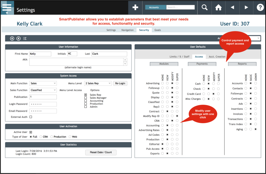Viewport: 266px width, 174px height.
Task: Click the magnifying glass search icon
Action: pos(204,7)
